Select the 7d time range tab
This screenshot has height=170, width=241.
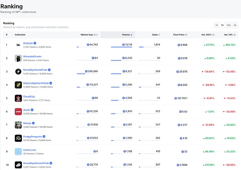pyautogui.click(x=223, y=25)
